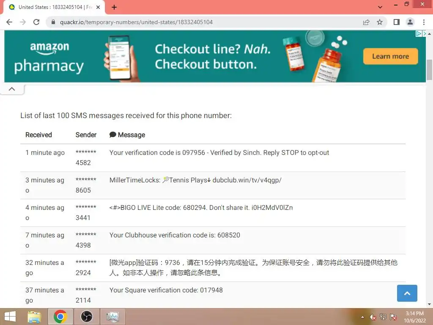Image resolution: width=433 pixels, height=325 pixels.
Task: Open the Chrome three-dot menu
Action: (424, 22)
